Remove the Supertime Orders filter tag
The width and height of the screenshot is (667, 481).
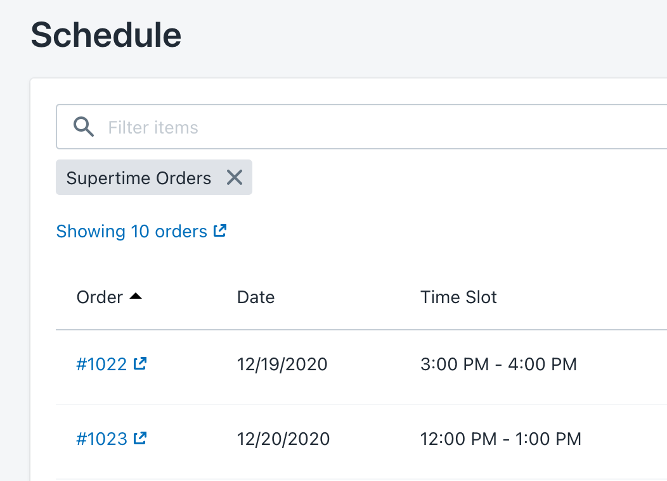click(235, 178)
